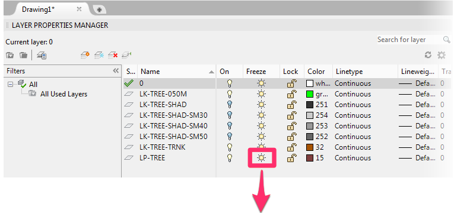
Task: Click the Freeze column header
Action: [262, 72]
